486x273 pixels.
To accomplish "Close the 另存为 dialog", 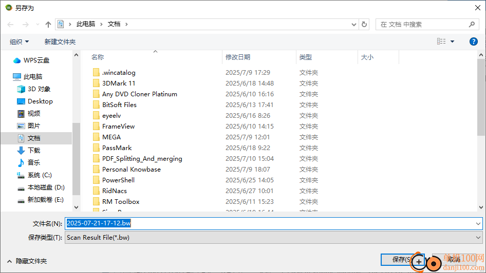I will [478, 8].
